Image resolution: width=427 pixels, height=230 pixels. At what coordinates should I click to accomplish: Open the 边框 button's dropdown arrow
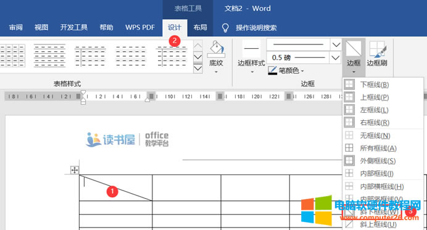354,72
